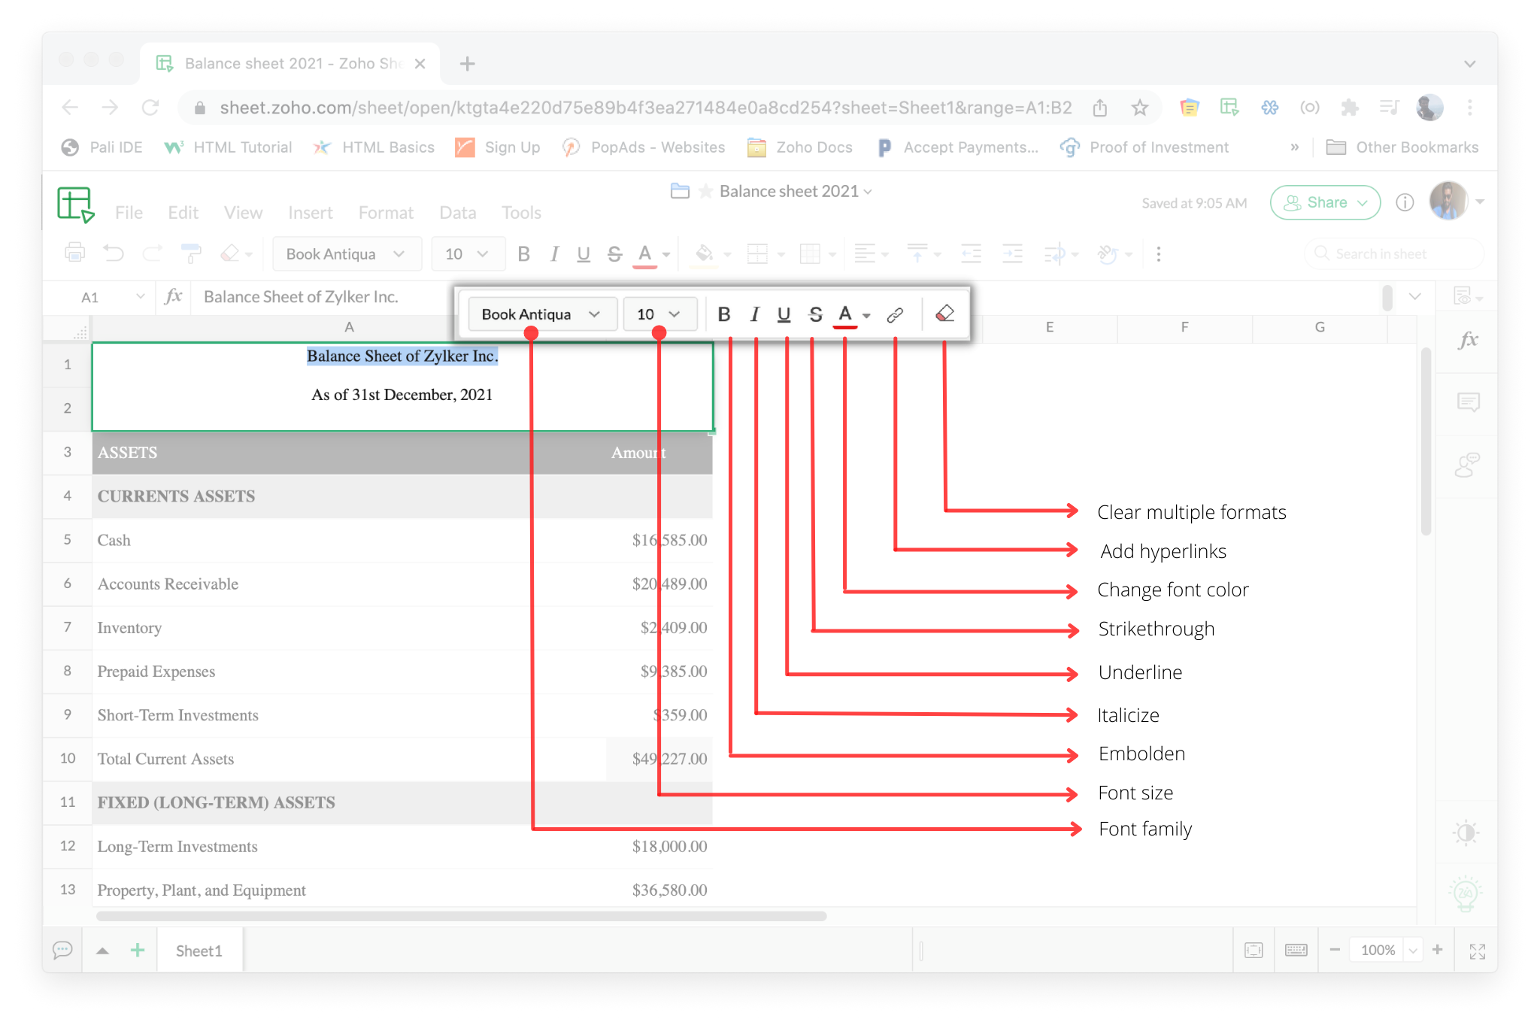
Task: Click the hyperlink icon in floating toolbar
Action: click(895, 314)
